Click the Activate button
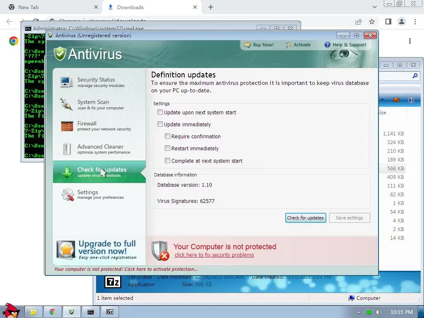 [298, 45]
